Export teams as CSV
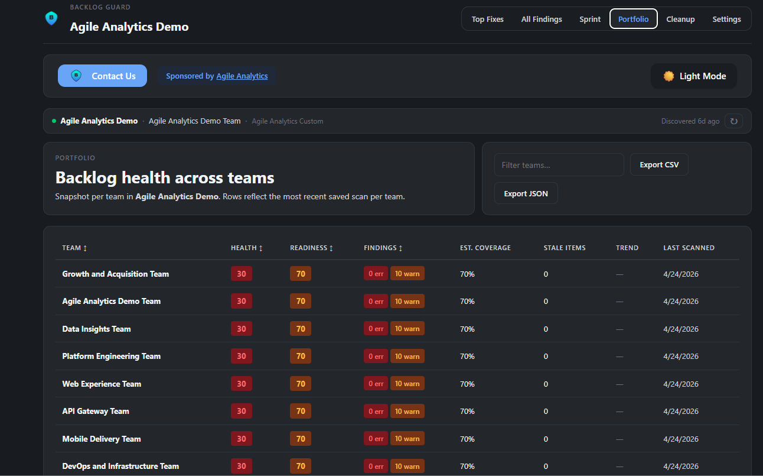This screenshot has width=763, height=476. pyautogui.click(x=659, y=164)
